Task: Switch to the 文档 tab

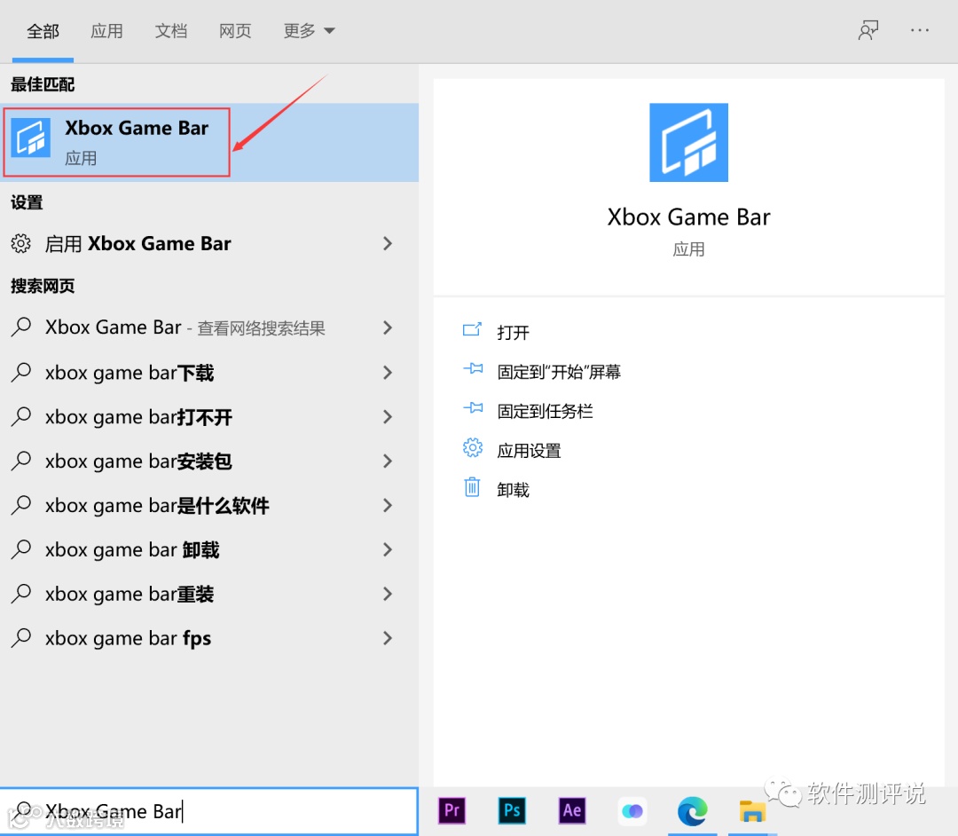Action: click(x=171, y=31)
